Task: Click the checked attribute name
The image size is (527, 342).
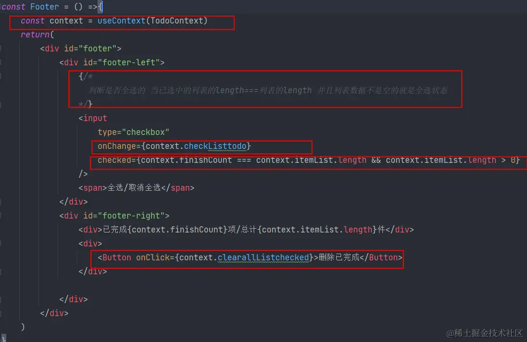Action: click(114, 160)
